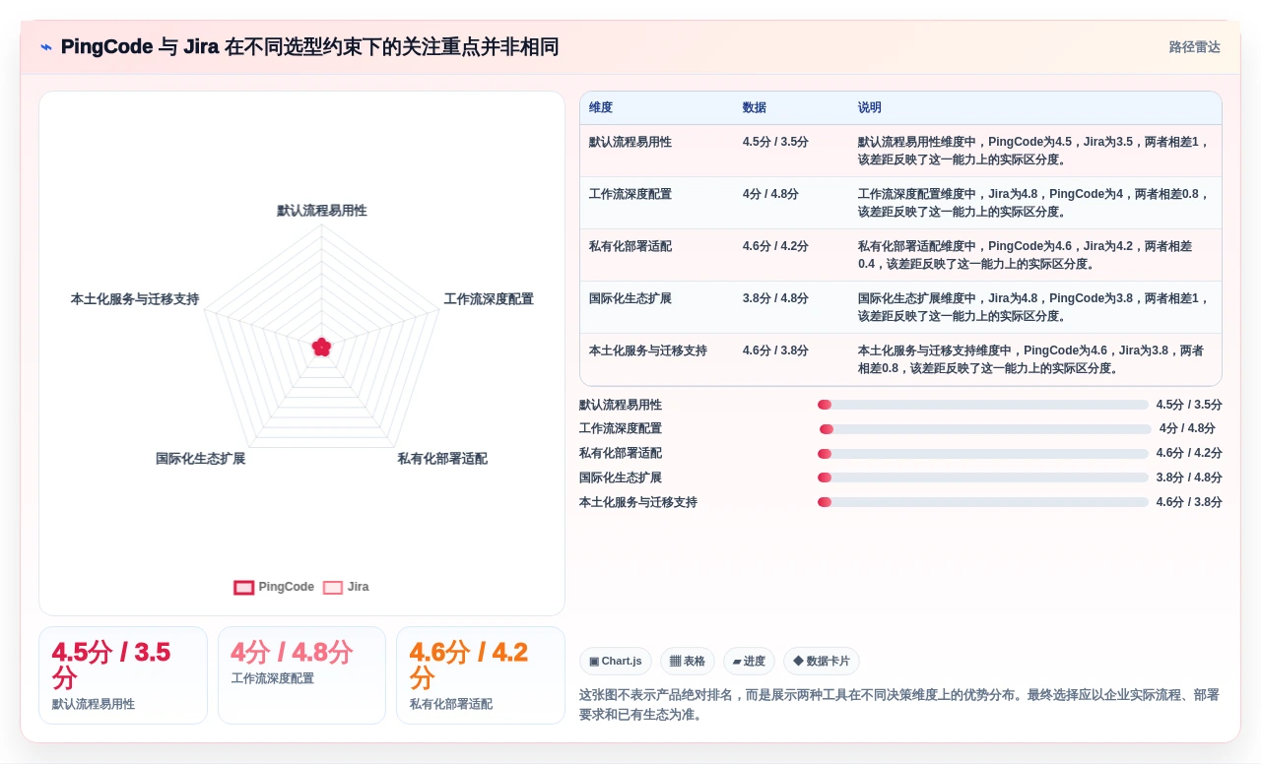Screen dimensions: 1261x764
Task: Click table value 4.5分 / 3.5分
Action: pyautogui.click(x=775, y=142)
